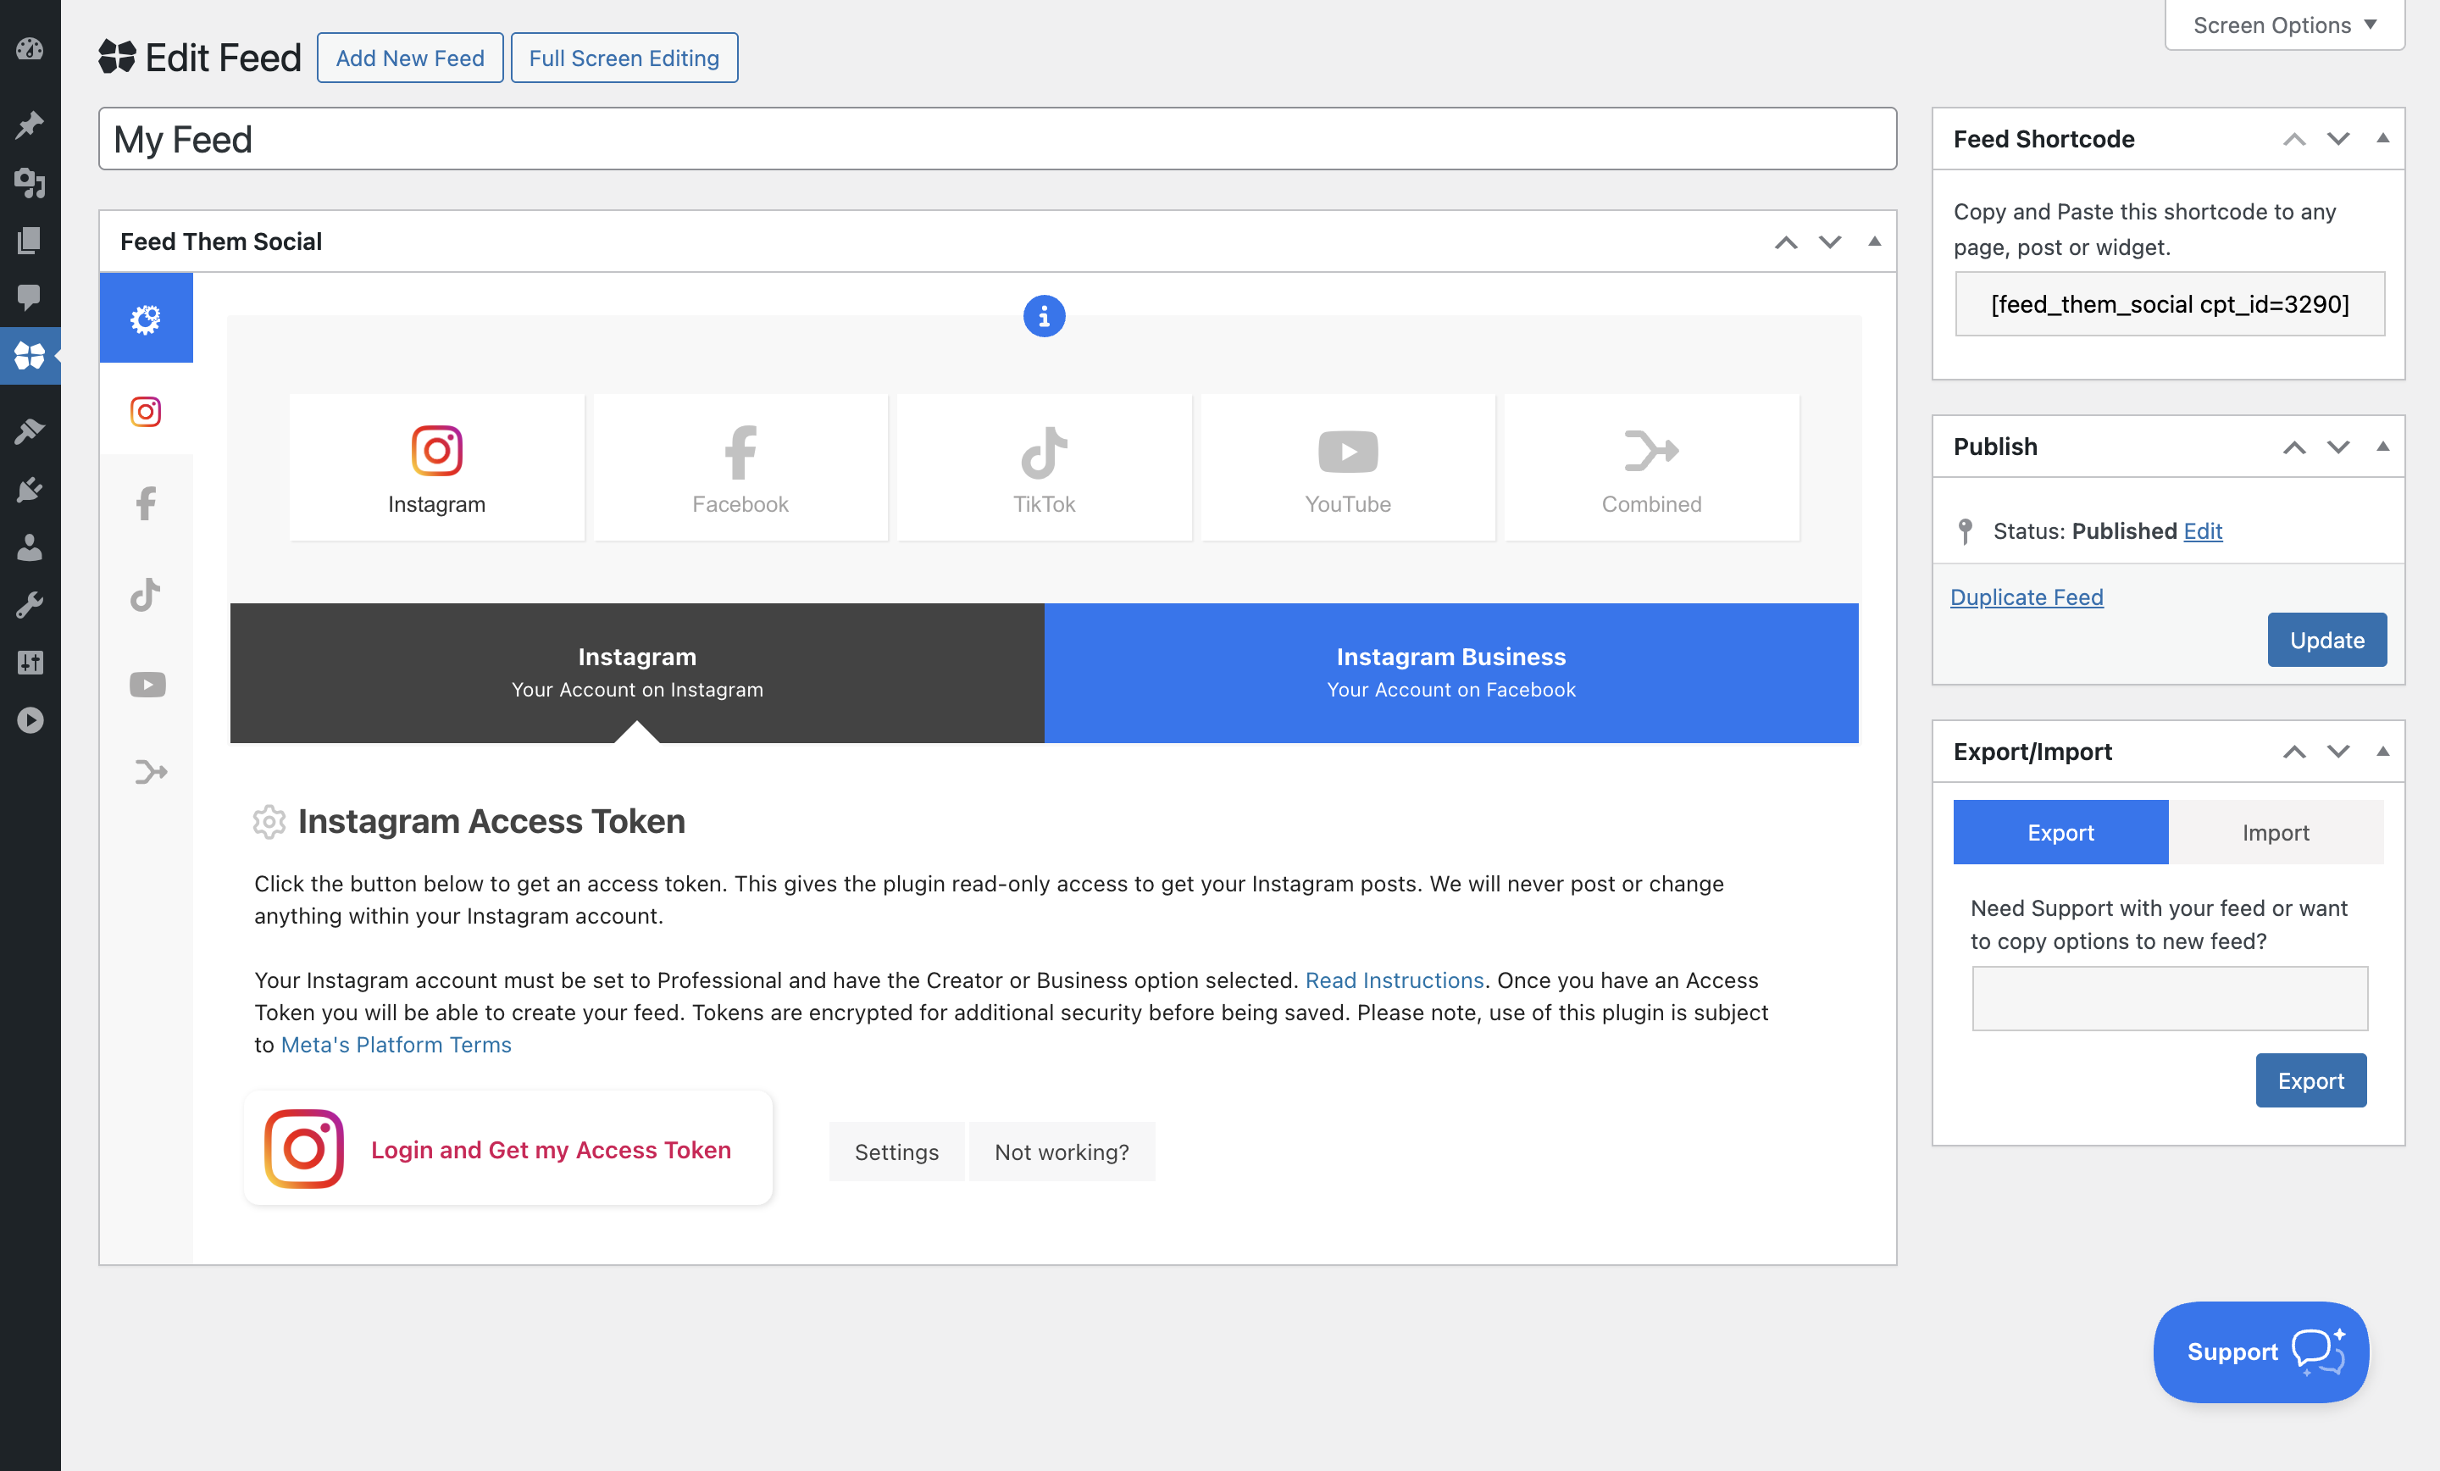This screenshot has width=2440, height=1471.
Task: Choose the Facebook feed type card
Action: pyautogui.click(x=740, y=468)
